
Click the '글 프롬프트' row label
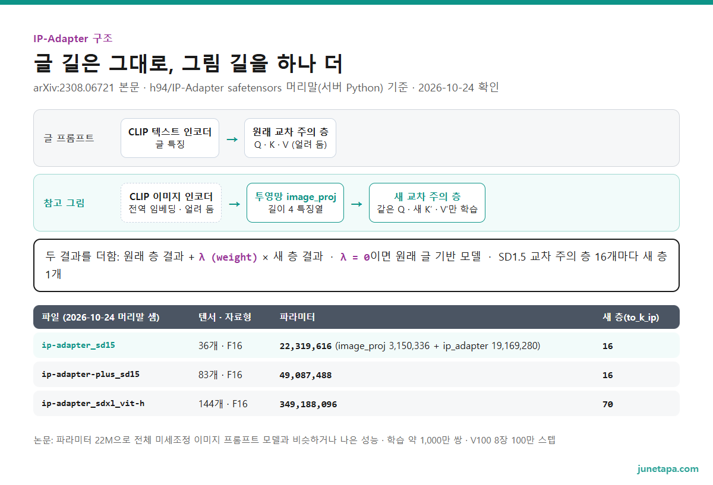[69, 138]
